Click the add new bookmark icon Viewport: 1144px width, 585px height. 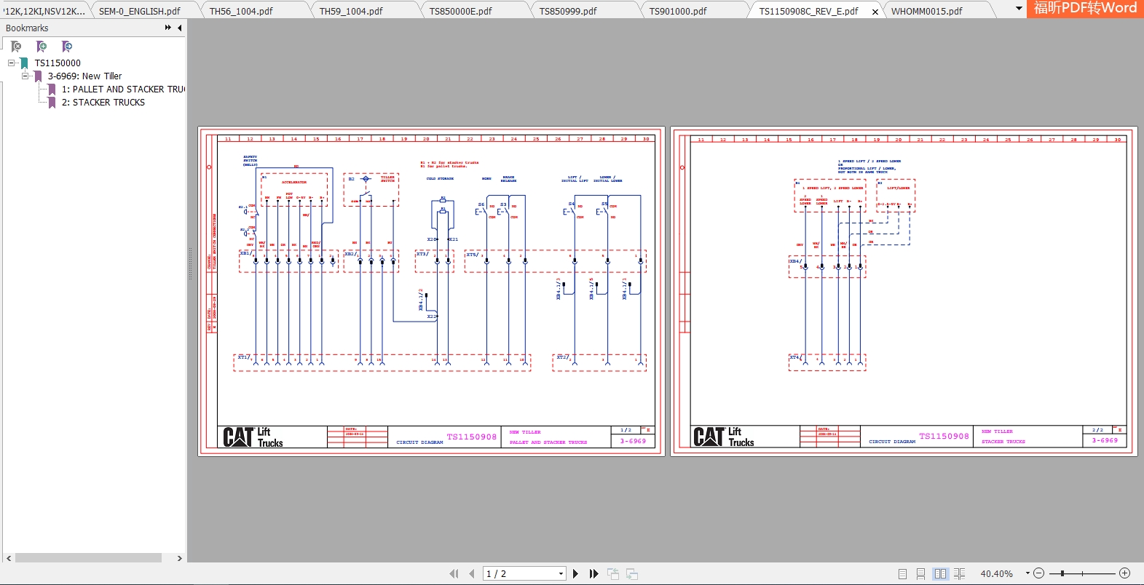point(42,47)
